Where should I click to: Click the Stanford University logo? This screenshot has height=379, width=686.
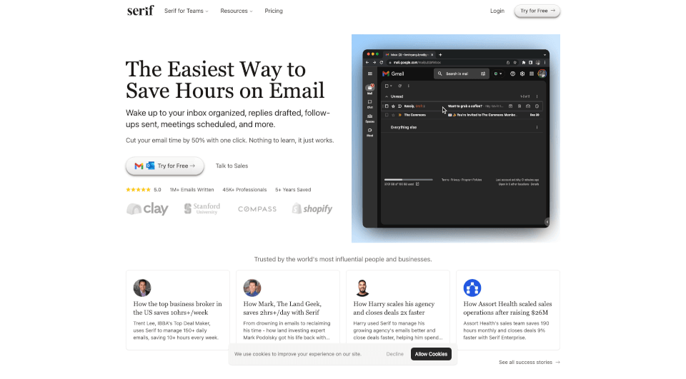coord(202,208)
